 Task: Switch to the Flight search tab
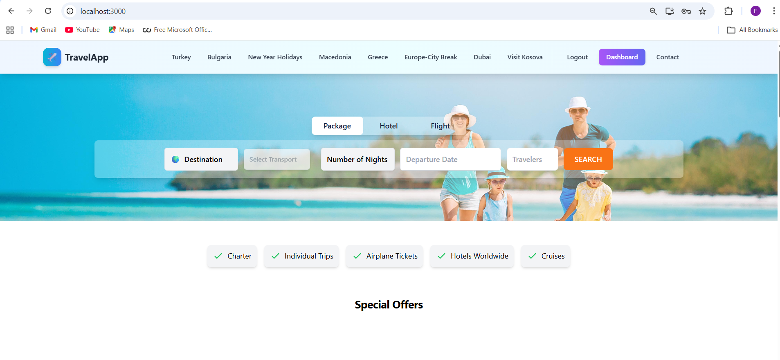(440, 126)
